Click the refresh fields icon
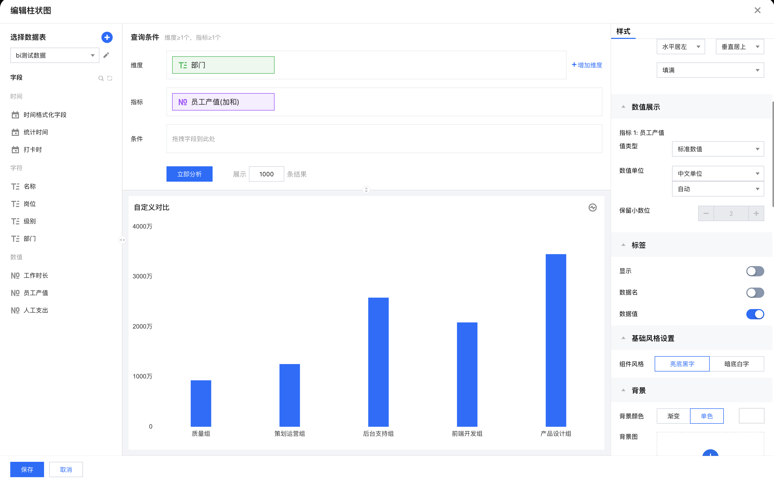 click(110, 78)
